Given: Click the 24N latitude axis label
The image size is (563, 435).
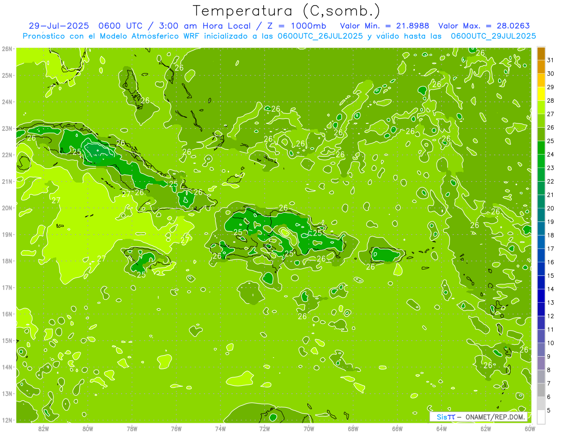Looking at the screenshot, I should pos(7,102).
